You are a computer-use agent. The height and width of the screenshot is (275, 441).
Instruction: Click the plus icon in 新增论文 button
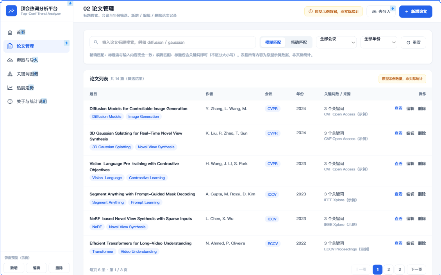(x=407, y=12)
